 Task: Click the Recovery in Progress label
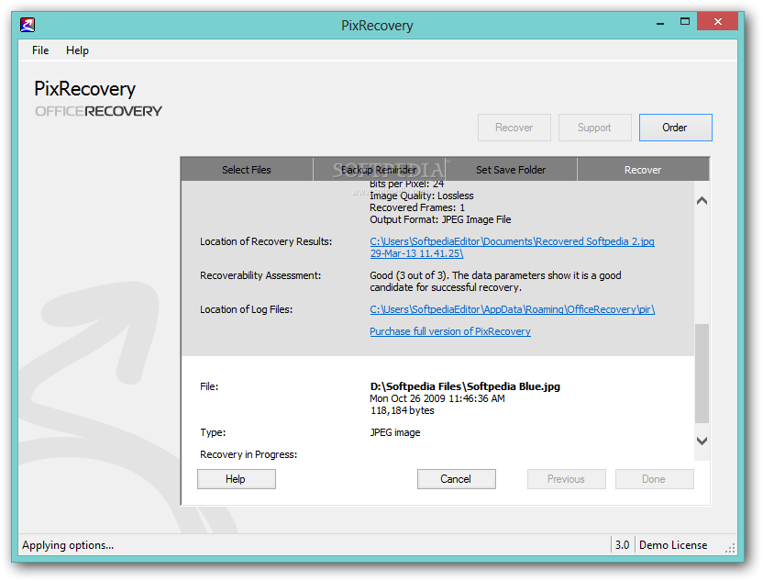(249, 454)
